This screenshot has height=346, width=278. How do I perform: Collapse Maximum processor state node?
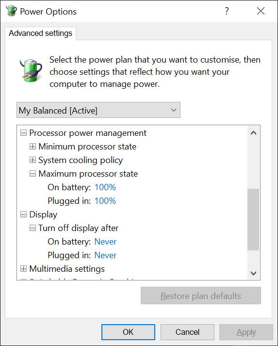click(x=33, y=174)
